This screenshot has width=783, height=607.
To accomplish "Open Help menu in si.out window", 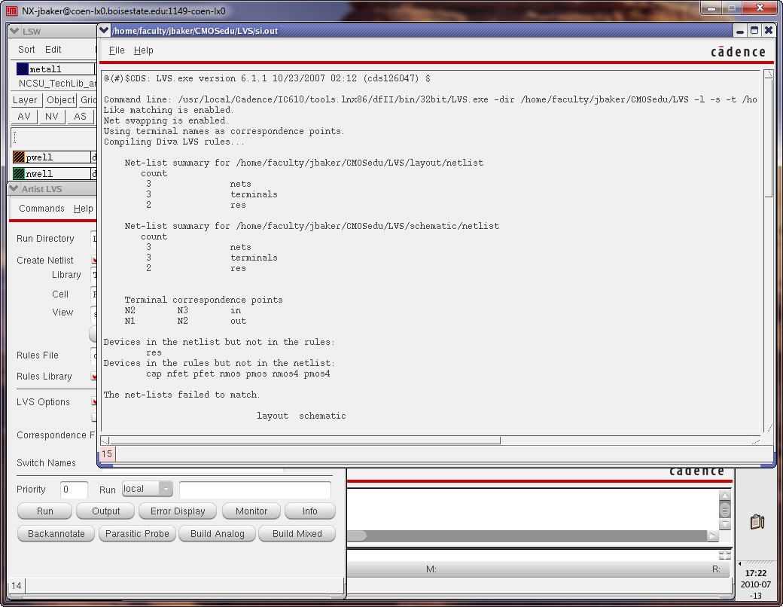I will 143,50.
